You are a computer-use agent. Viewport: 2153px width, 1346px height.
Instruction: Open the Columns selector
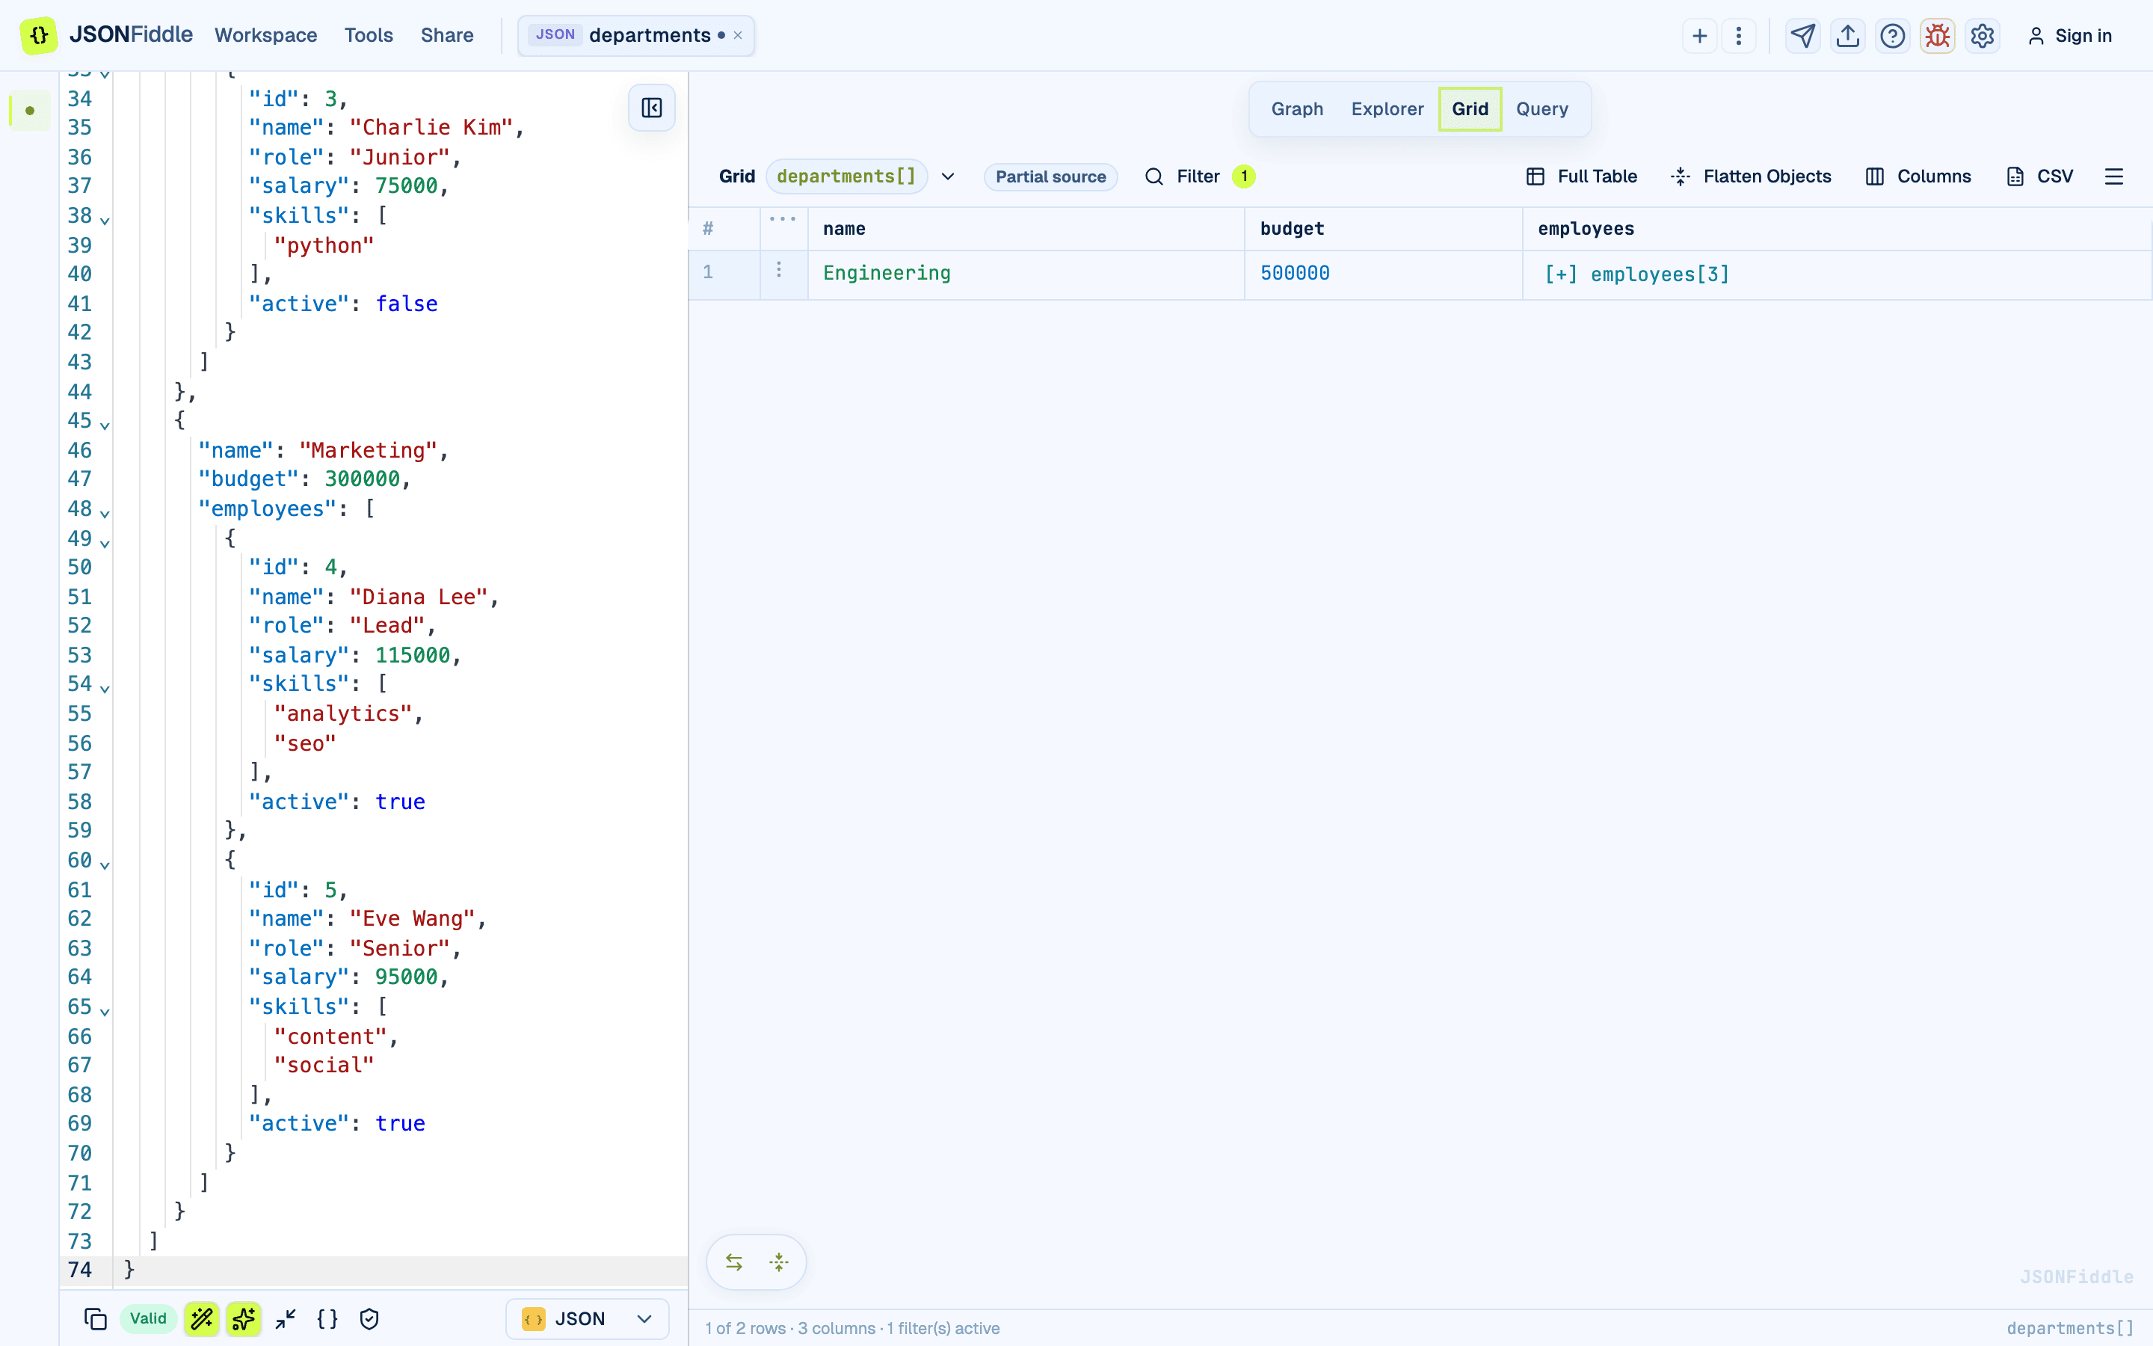1918,176
